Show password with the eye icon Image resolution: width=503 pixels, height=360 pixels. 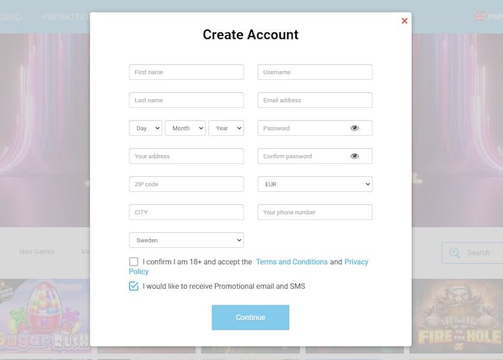[354, 128]
